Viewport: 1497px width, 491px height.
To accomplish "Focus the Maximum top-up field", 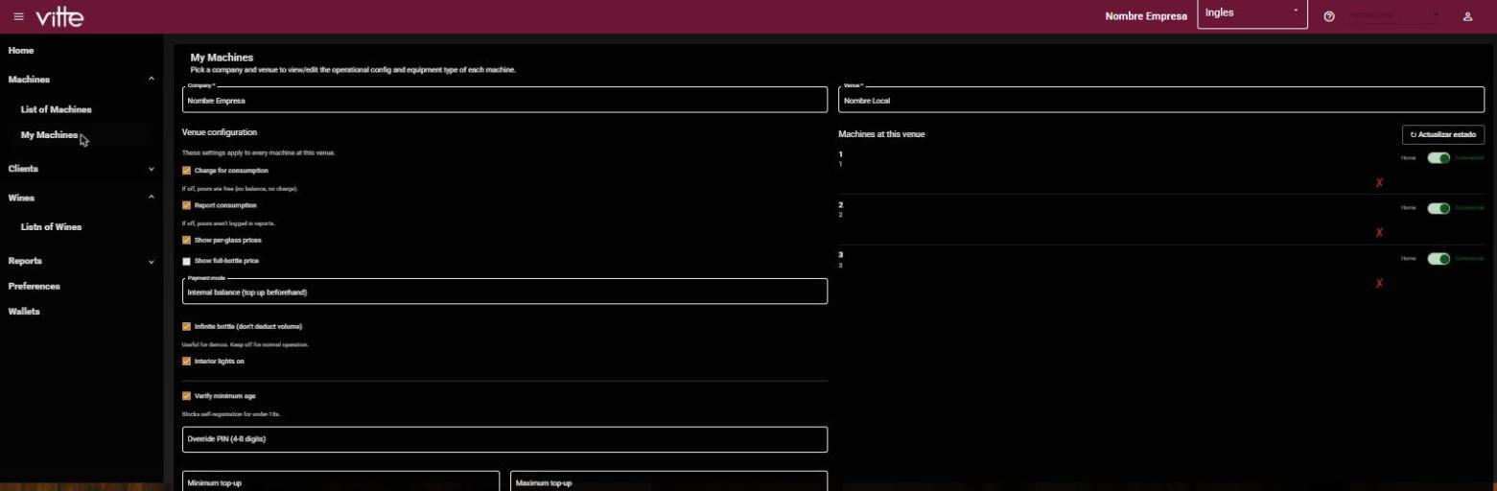I will (x=669, y=481).
